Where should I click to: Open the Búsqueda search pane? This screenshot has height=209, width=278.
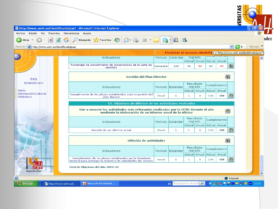tap(81, 40)
